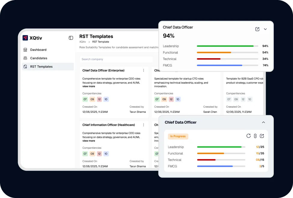Image resolution: width=293 pixels, height=198 pixels.
Task: Click the In Progress status badge
Action: tap(178, 136)
